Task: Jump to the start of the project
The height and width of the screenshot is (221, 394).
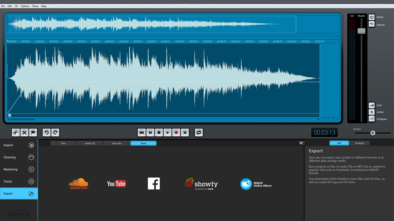Action: click(142, 133)
